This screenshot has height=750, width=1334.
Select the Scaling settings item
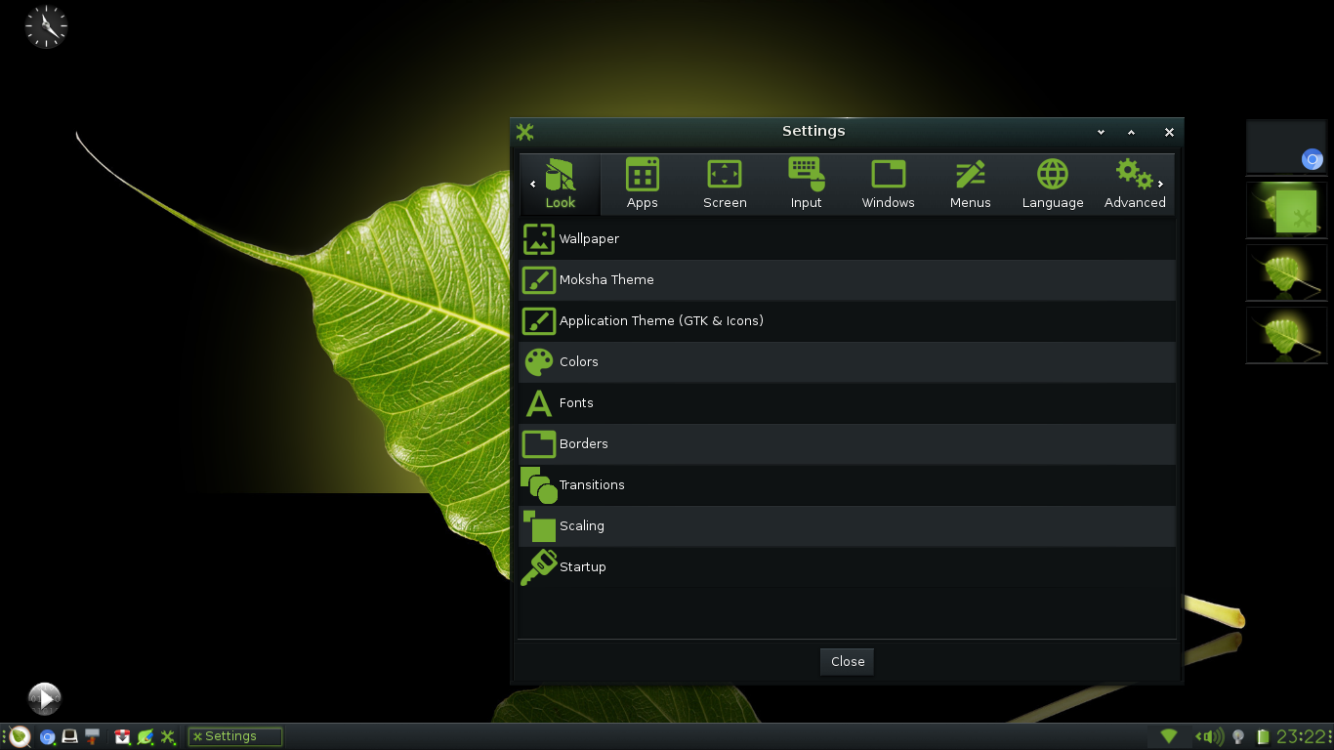[x=581, y=526]
